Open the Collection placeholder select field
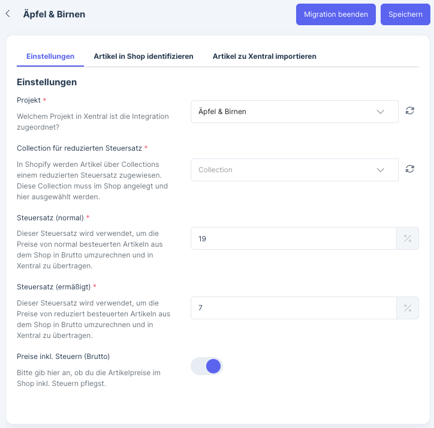 coord(282,170)
